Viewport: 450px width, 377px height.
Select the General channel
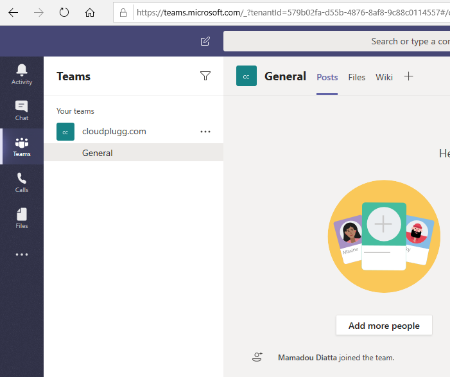coord(134,153)
